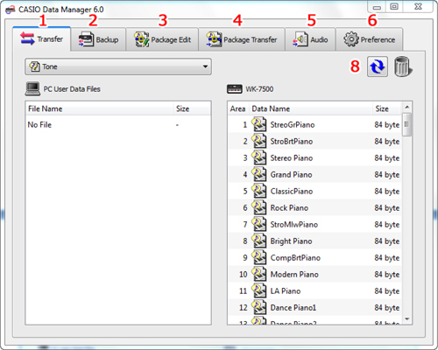Click the ClassicPiano tone icon

259,191
